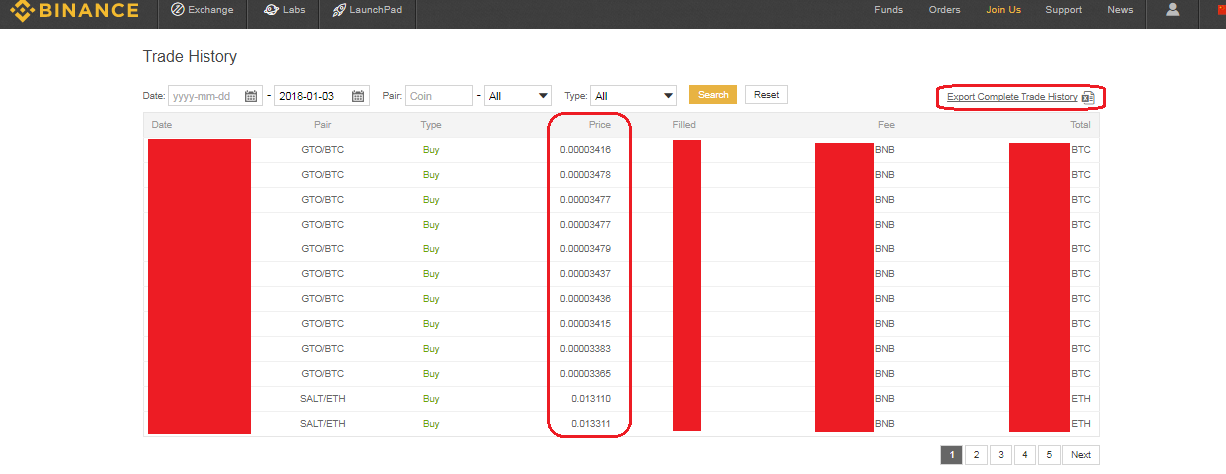The image size is (1226, 474).
Task: Click price 0.00003478
Action: click(x=585, y=175)
